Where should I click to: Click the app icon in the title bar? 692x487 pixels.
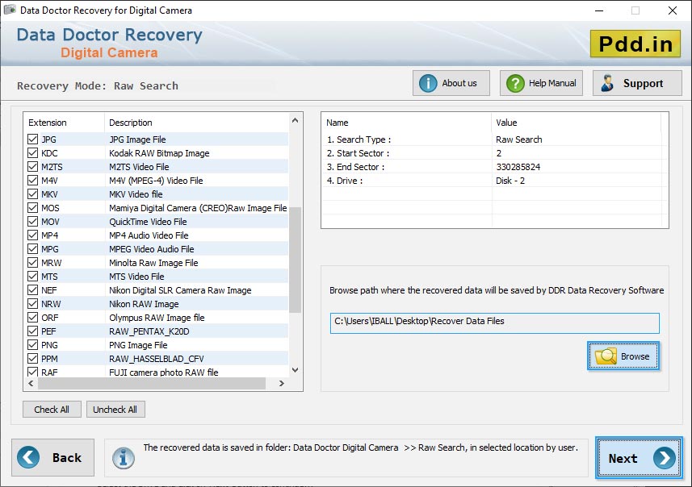click(10, 10)
